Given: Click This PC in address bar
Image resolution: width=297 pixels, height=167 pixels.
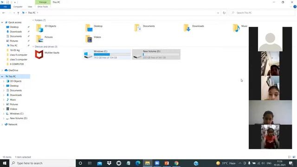Looking at the screenshot, I should point(32,13).
